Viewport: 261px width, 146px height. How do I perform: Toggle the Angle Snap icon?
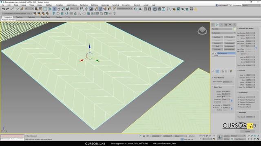pyautogui.click(x=100, y=9)
